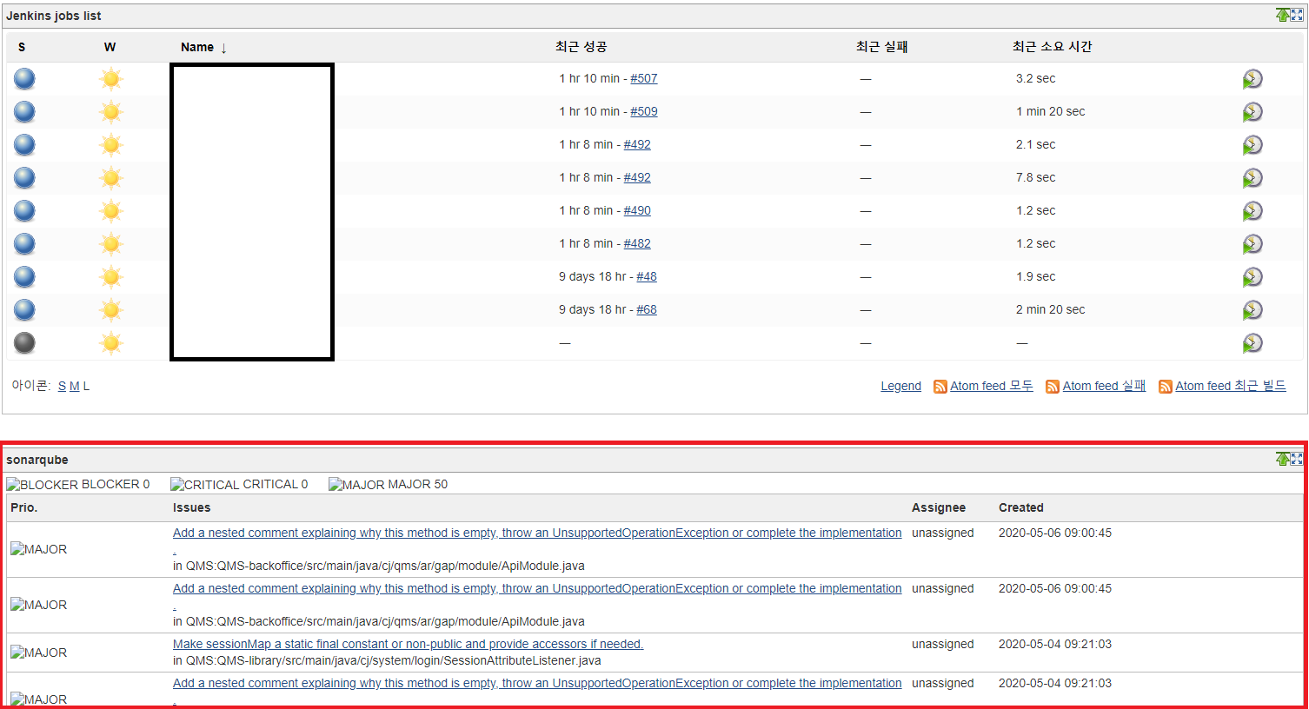1309x709 pixels.
Task: Click the blue status ball in the #509 row
Action: 24,112
